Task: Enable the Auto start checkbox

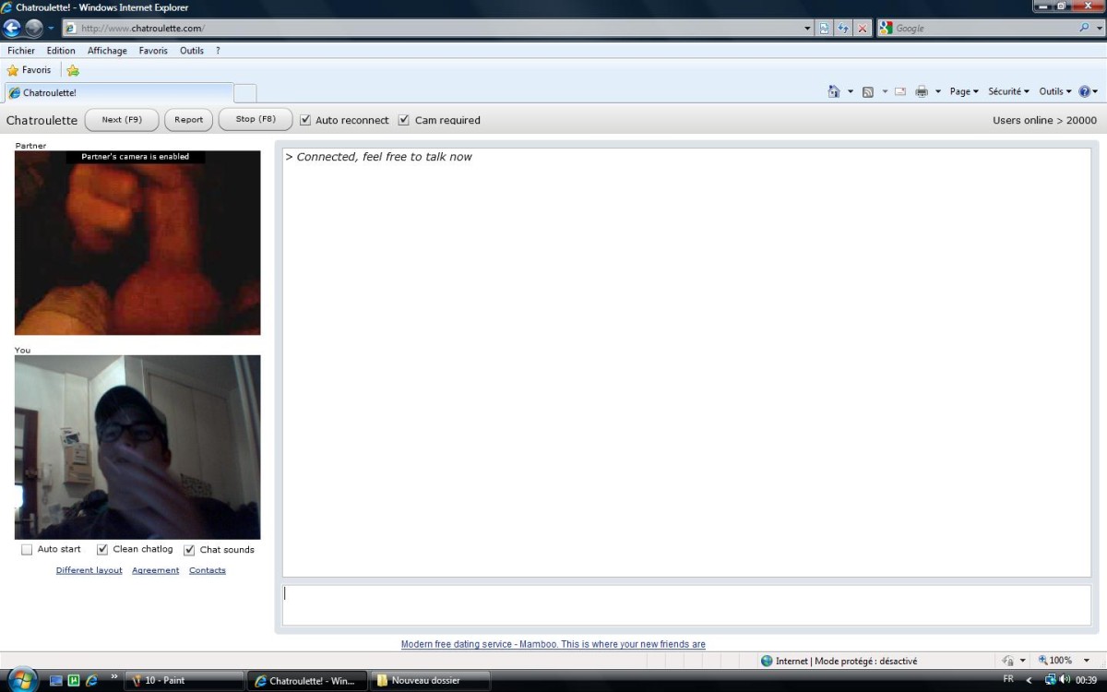Action: point(27,550)
